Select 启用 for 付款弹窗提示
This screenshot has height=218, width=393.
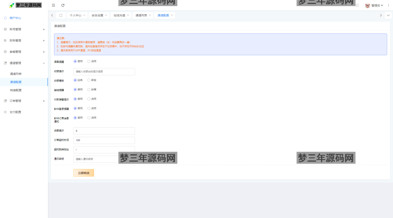[x=89, y=99]
